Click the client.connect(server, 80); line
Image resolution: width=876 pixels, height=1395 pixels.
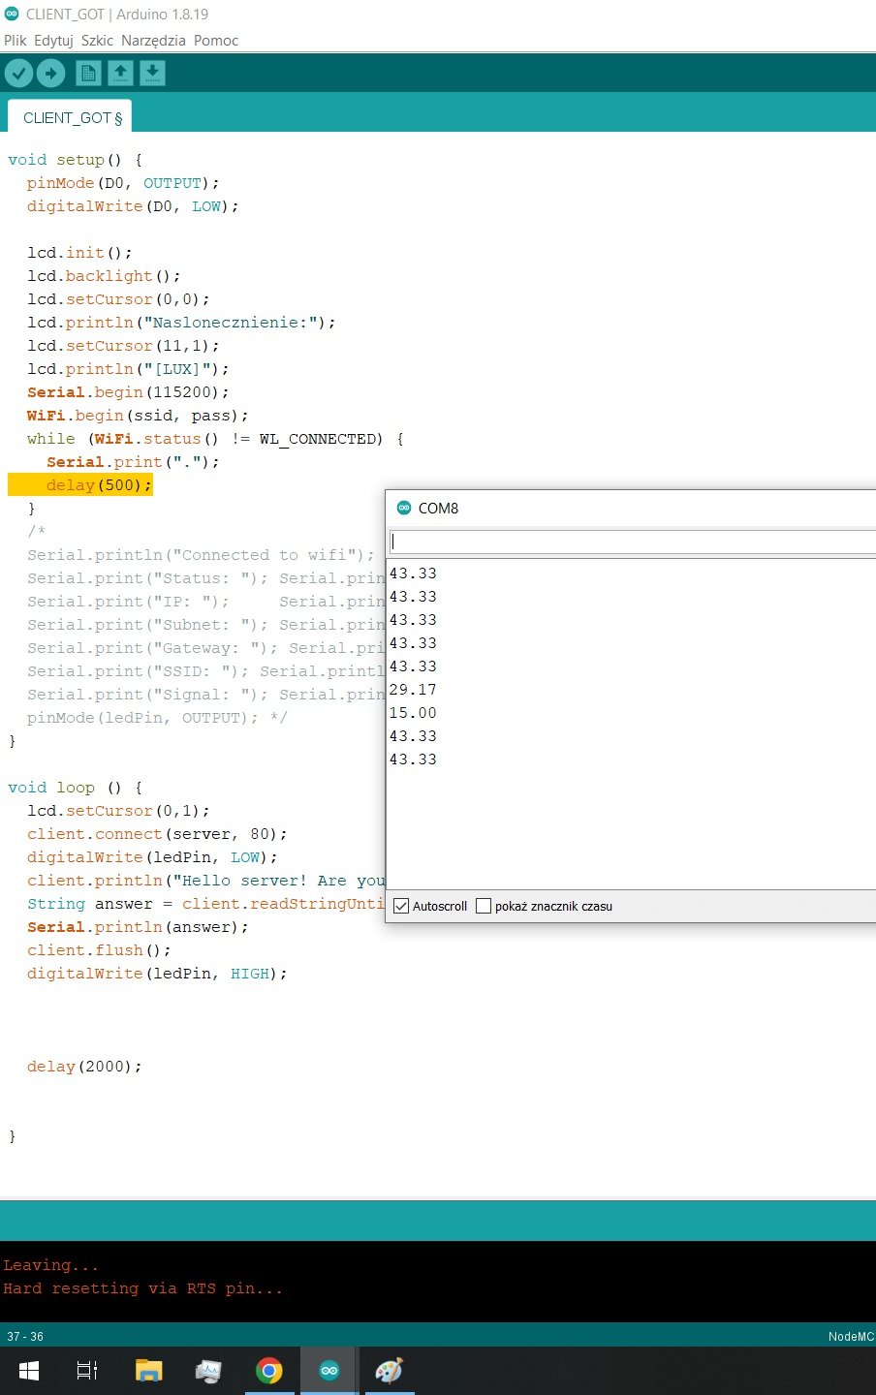point(157,834)
